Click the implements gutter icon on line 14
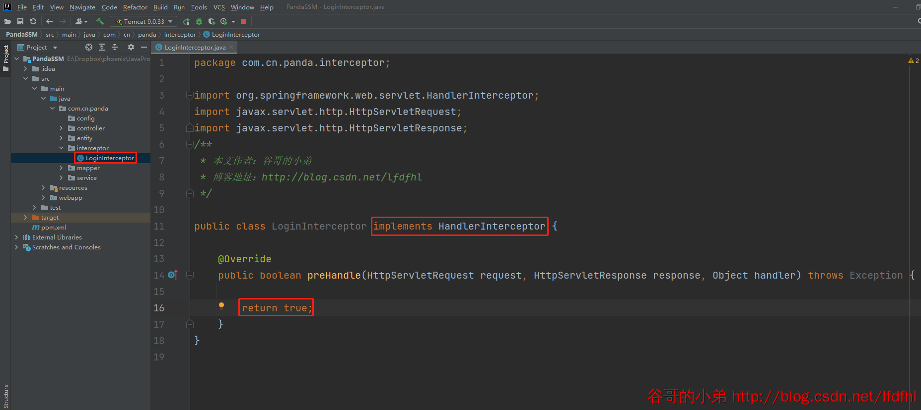 click(173, 275)
